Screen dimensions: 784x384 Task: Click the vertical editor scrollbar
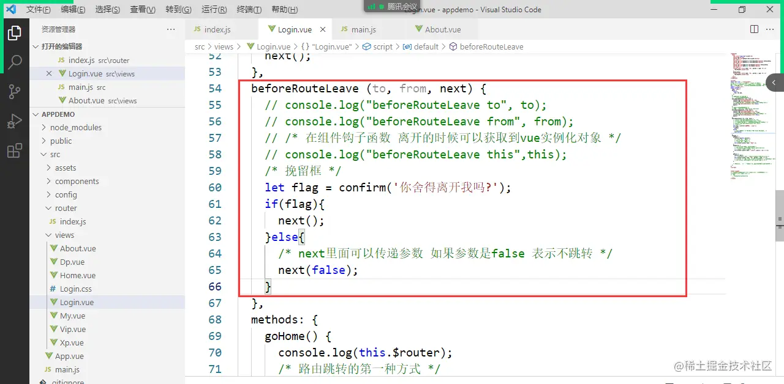(x=779, y=214)
